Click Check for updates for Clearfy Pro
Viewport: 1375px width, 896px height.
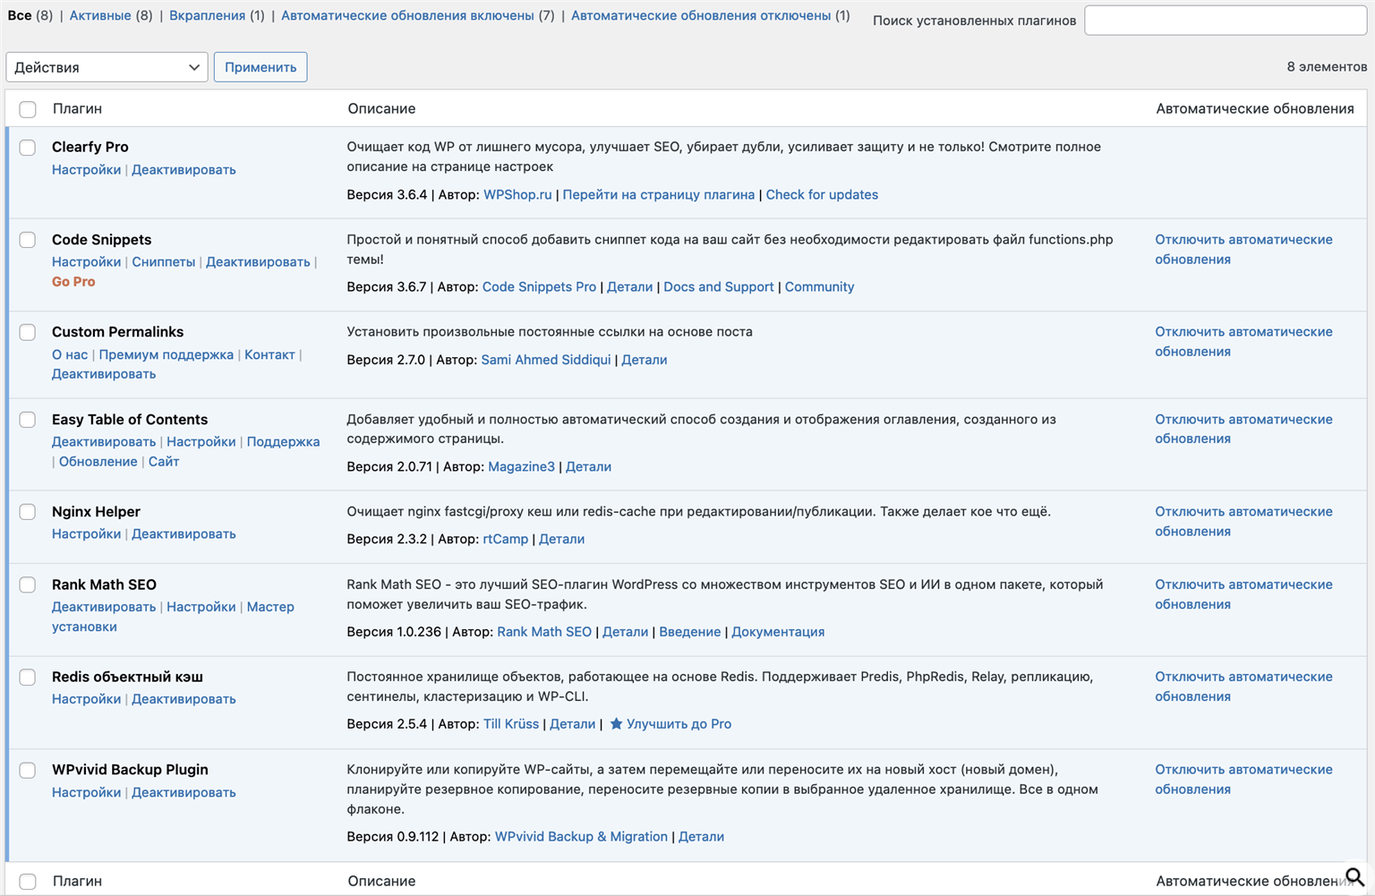[821, 195]
